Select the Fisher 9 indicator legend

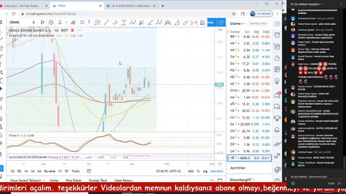tap(14, 135)
